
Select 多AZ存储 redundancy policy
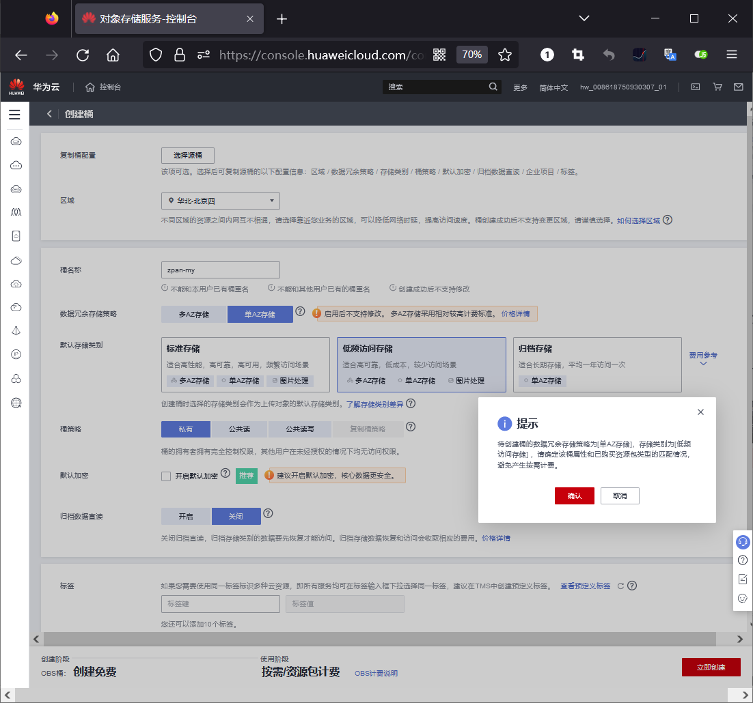[193, 314]
